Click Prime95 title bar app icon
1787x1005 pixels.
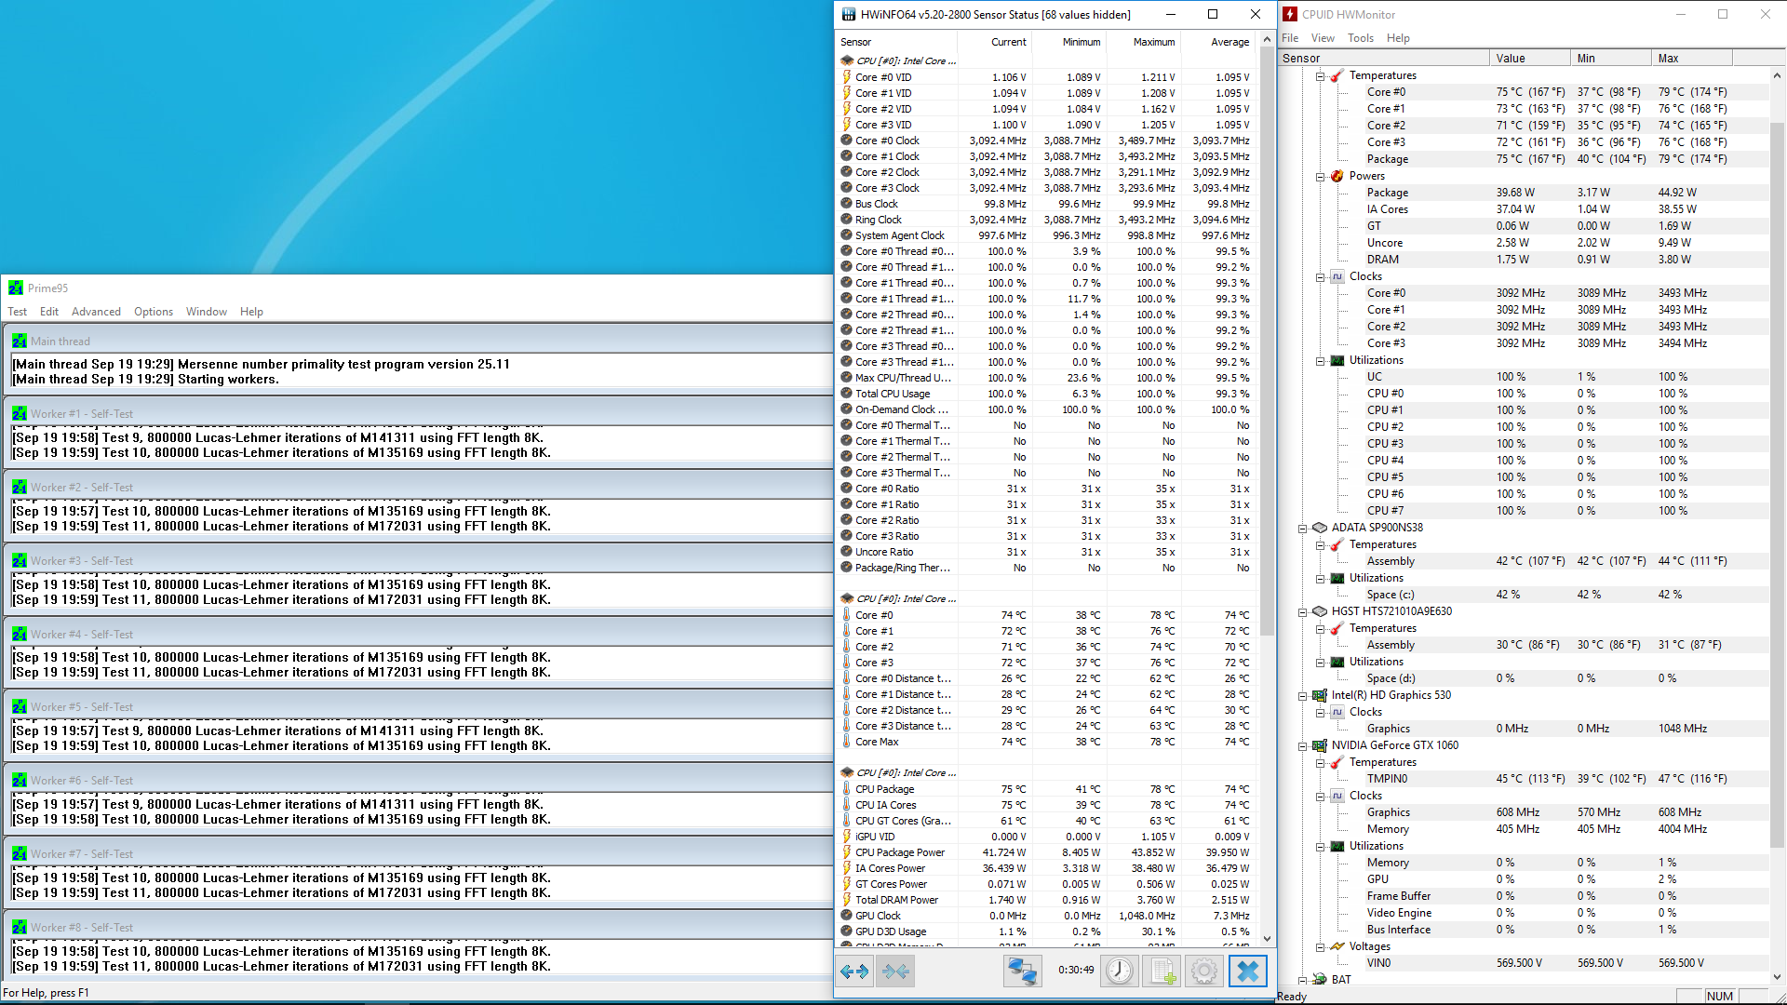coord(16,288)
